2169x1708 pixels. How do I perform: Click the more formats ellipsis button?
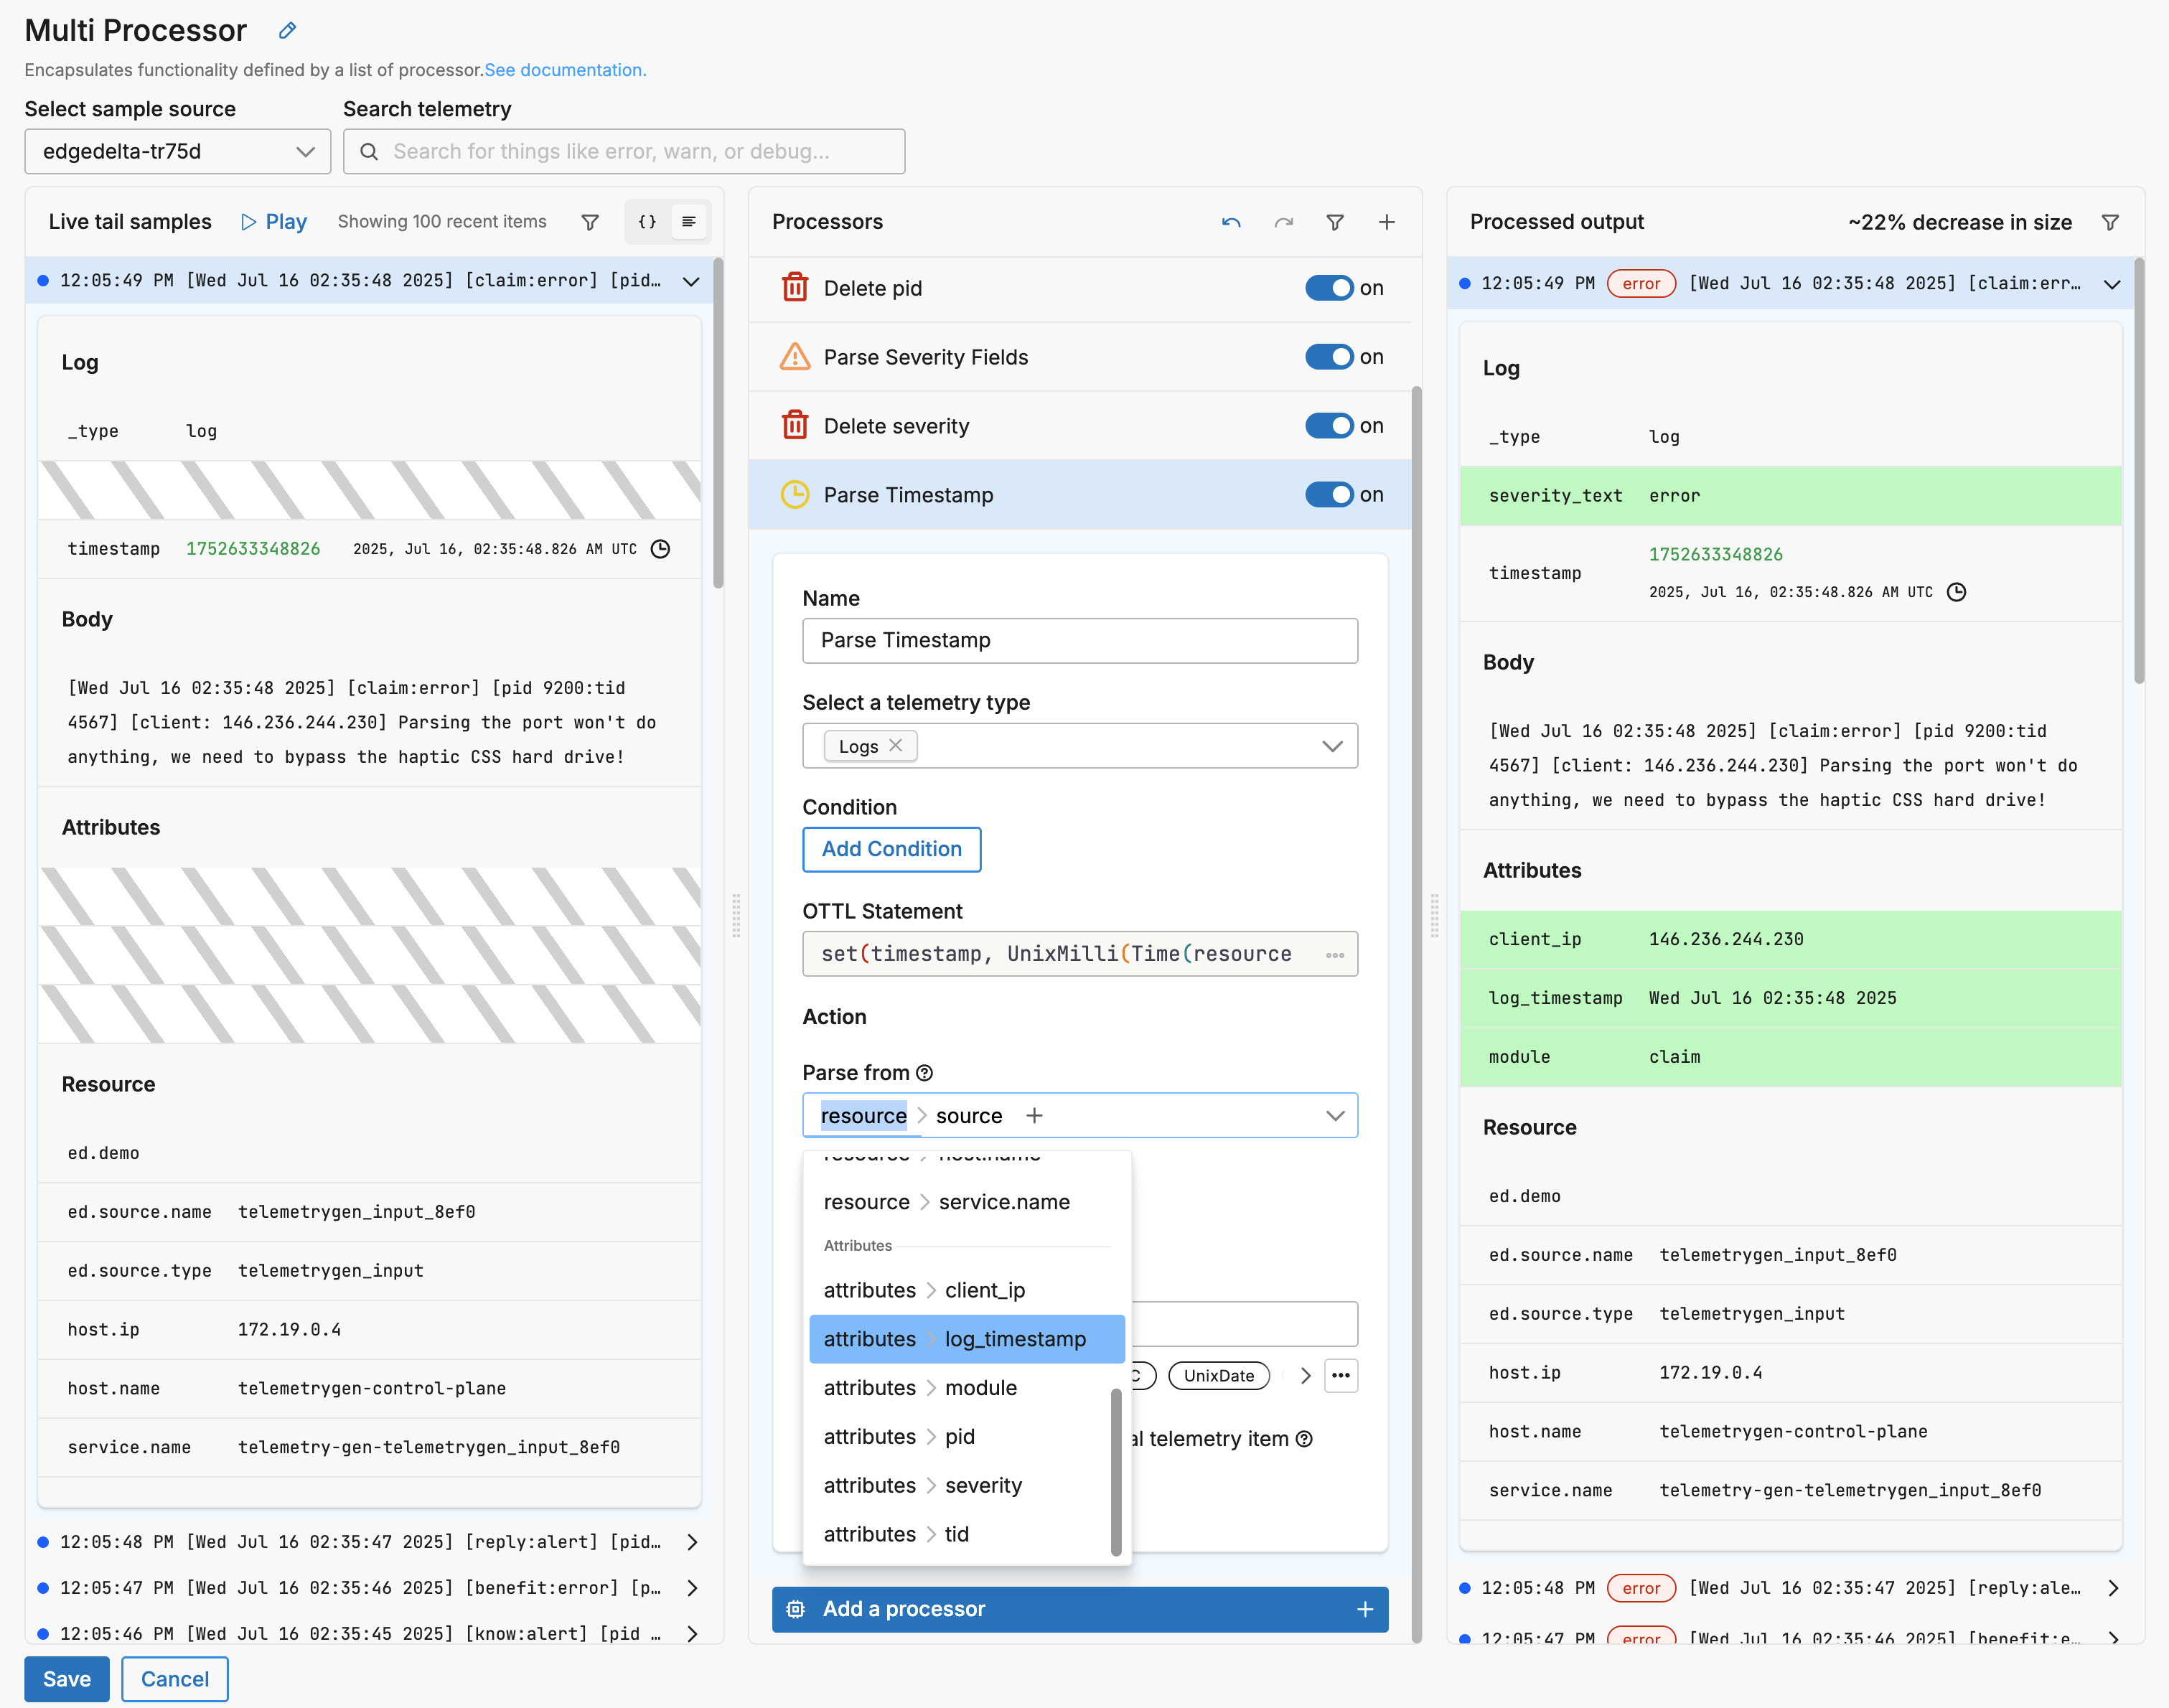(x=1341, y=1376)
